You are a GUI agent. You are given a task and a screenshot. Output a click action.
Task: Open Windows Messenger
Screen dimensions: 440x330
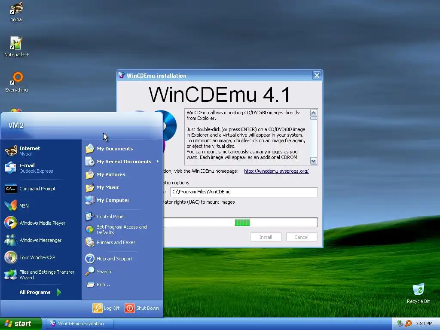coord(42,240)
